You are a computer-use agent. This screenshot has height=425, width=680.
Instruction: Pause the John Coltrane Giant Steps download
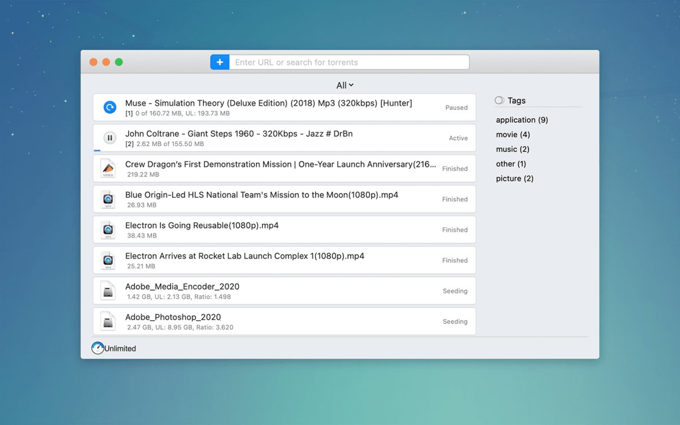110,138
